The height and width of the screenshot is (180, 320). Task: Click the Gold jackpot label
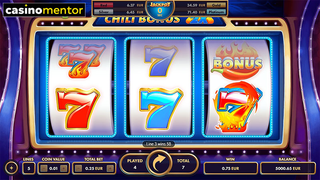pyautogui.click(x=216, y=5)
